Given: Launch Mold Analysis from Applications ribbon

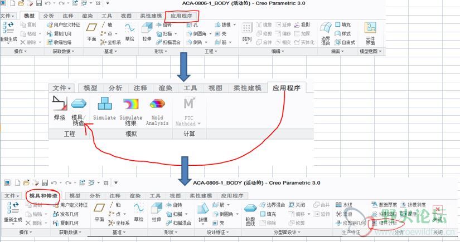Looking at the screenshot, I should coord(157,112).
